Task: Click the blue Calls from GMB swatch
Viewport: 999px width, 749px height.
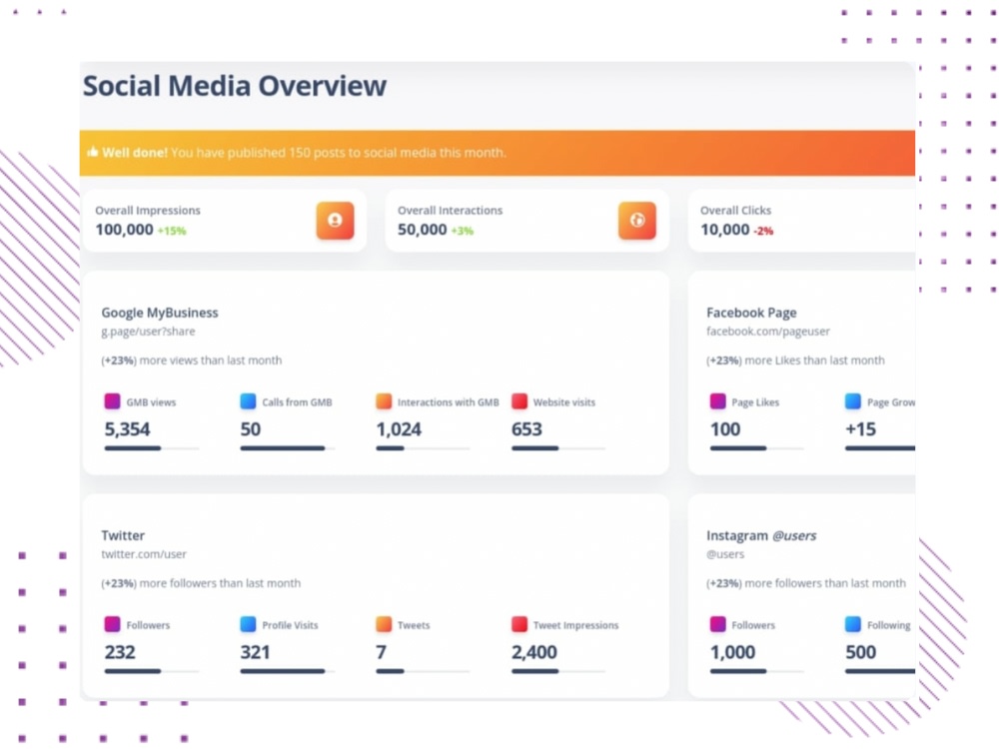Action: pos(248,401)
